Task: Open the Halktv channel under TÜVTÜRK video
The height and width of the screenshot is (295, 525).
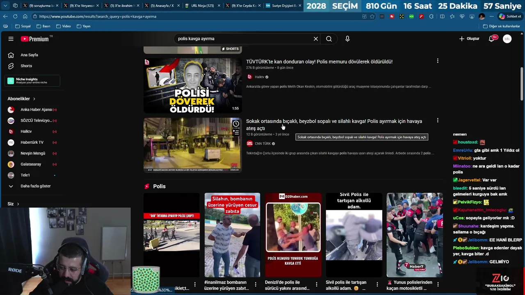Action: (259, 77)
